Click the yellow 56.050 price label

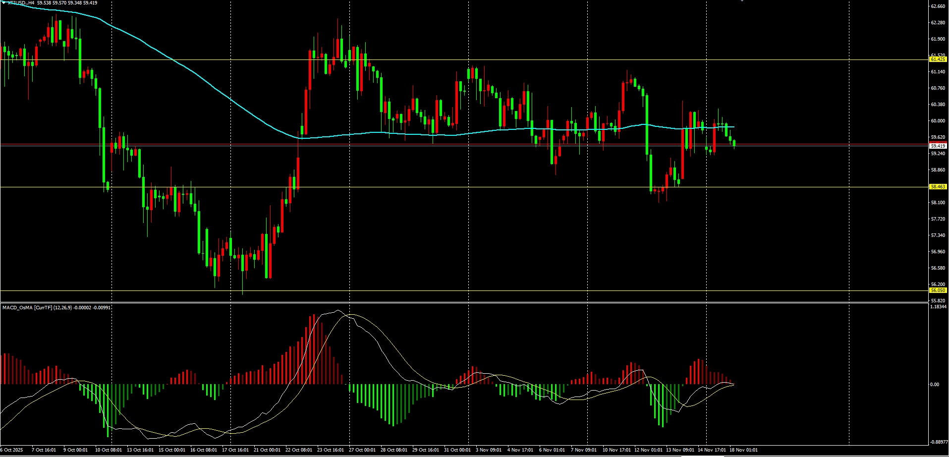938,290
